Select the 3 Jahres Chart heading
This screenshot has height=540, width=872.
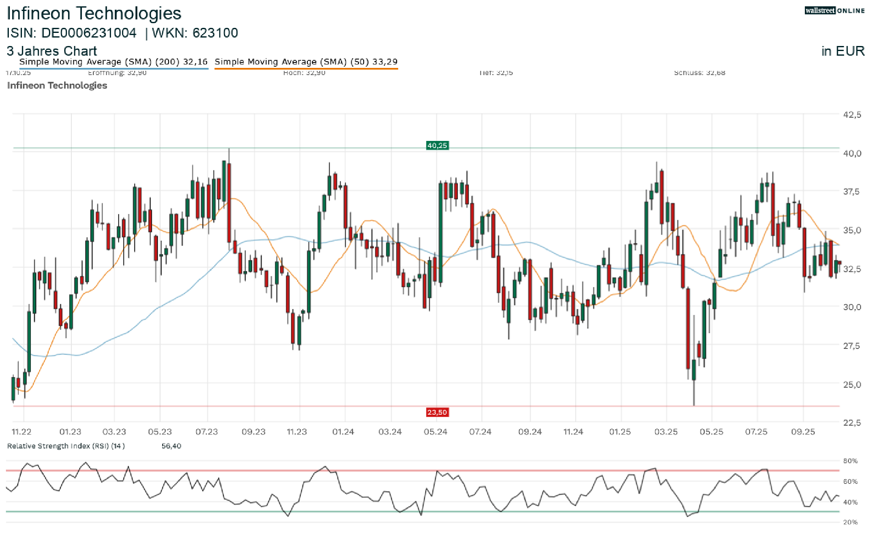click(x=52, y=51)
